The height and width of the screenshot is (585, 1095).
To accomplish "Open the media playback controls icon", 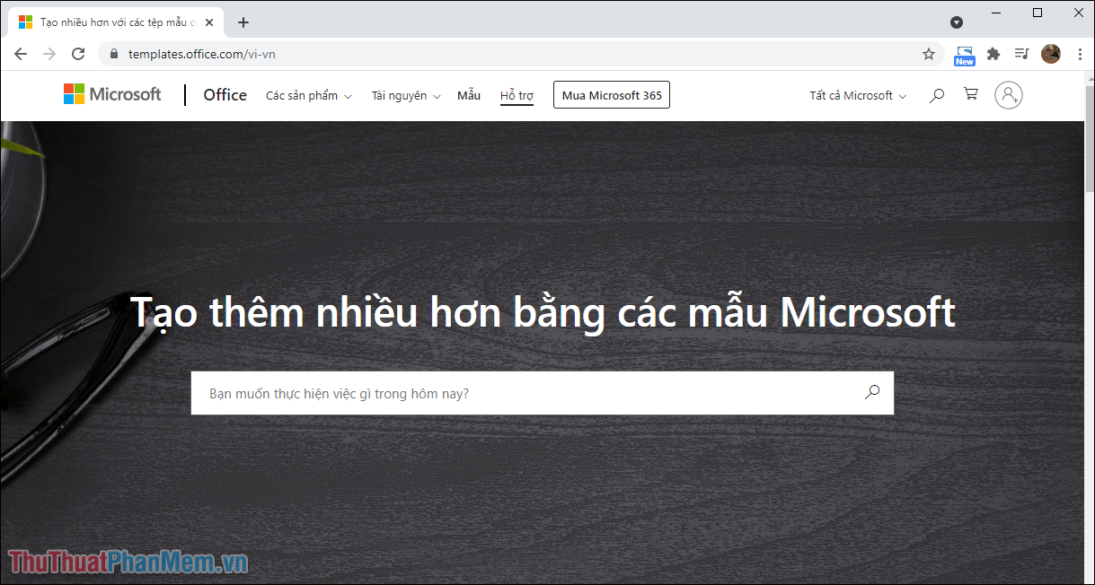I will pyautogui.click(x=1021, y=54).
